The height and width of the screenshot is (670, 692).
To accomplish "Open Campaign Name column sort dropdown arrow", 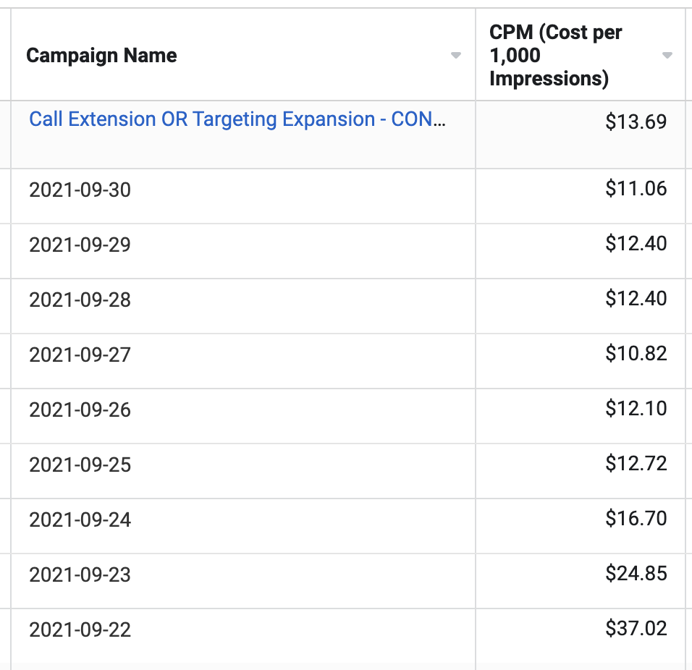I will 456,56.
